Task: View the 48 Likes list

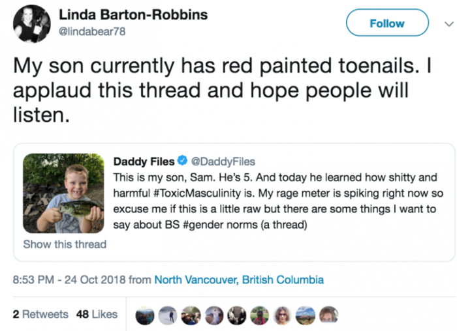Action: click(97, 314)
